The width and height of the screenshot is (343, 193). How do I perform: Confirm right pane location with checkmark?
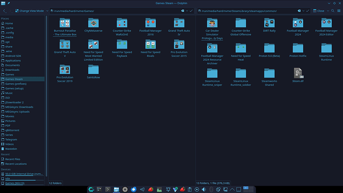[x=308, y=11]
